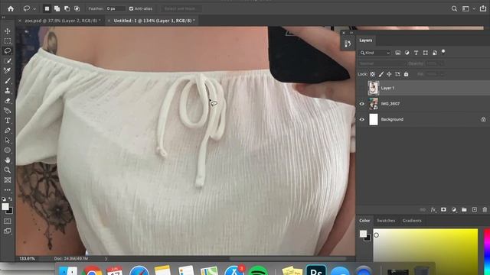Select the Pen tool

click(x=8, y=131)
